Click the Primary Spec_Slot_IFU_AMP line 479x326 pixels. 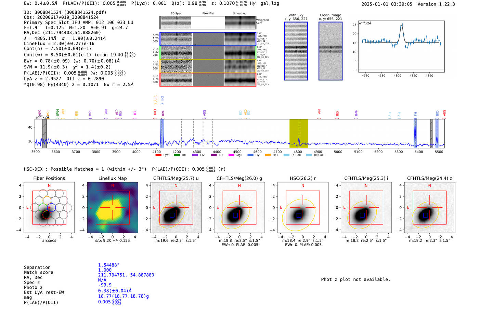tap(79, 23)
